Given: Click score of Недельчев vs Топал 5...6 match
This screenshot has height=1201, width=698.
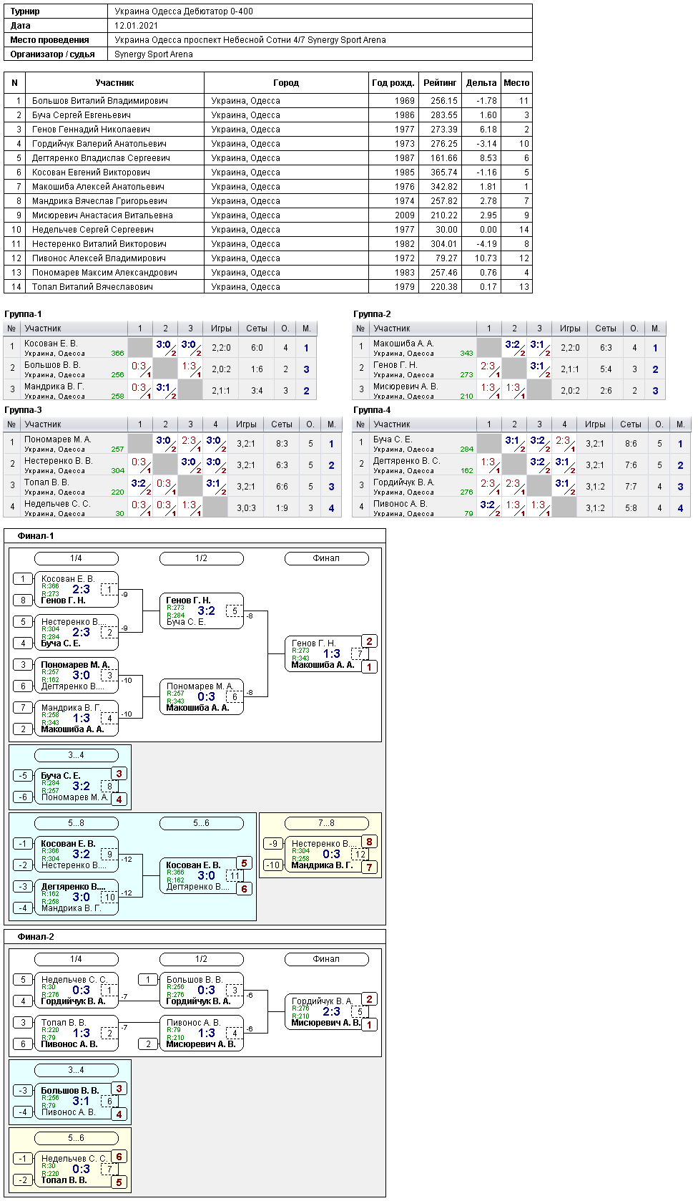Looking at the screenshot, I should (82, 1169).
